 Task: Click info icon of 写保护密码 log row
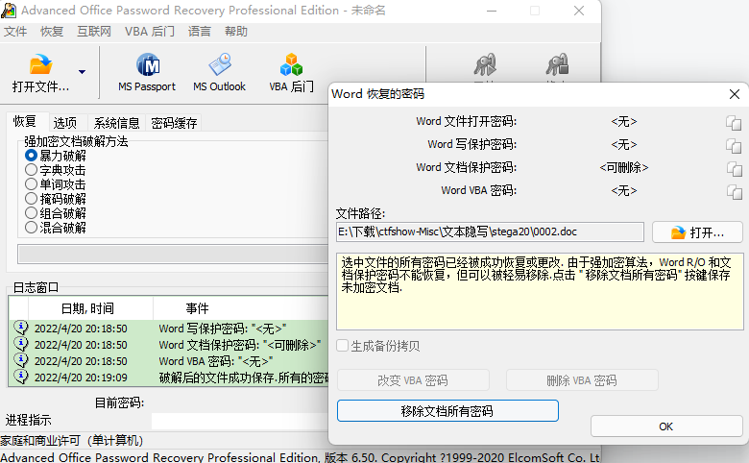coord(20,328)
